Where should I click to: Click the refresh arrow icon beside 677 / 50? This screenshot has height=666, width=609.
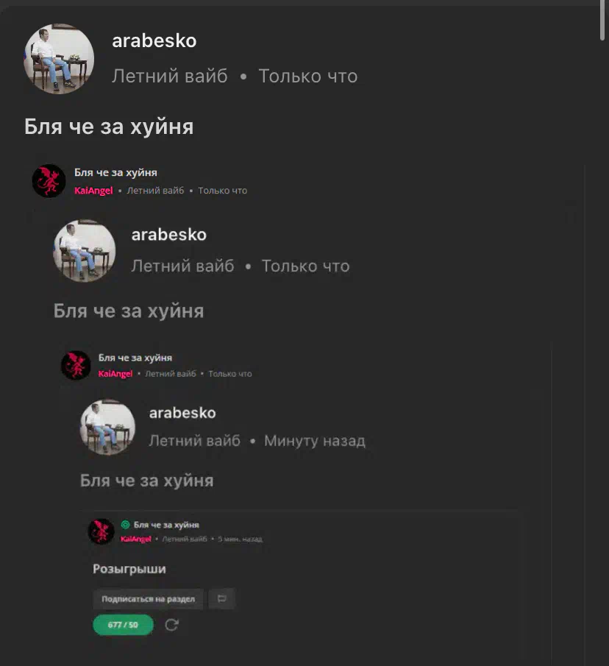[x=171, y=625]
